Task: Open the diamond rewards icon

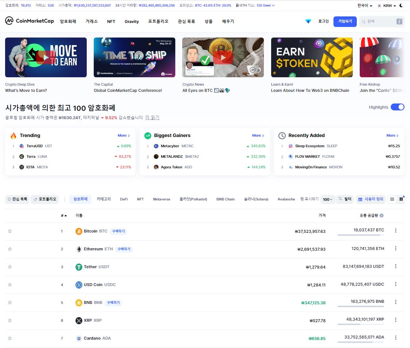Action: click(308, 21)
